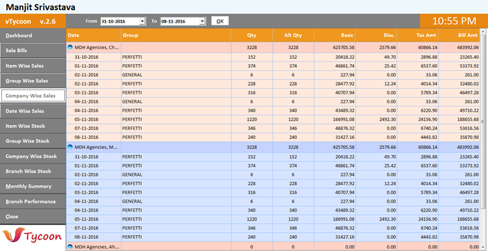Select Basic value 166991.08 in orange section
Viewport: 488px width, 251px height.
(335, 119)
